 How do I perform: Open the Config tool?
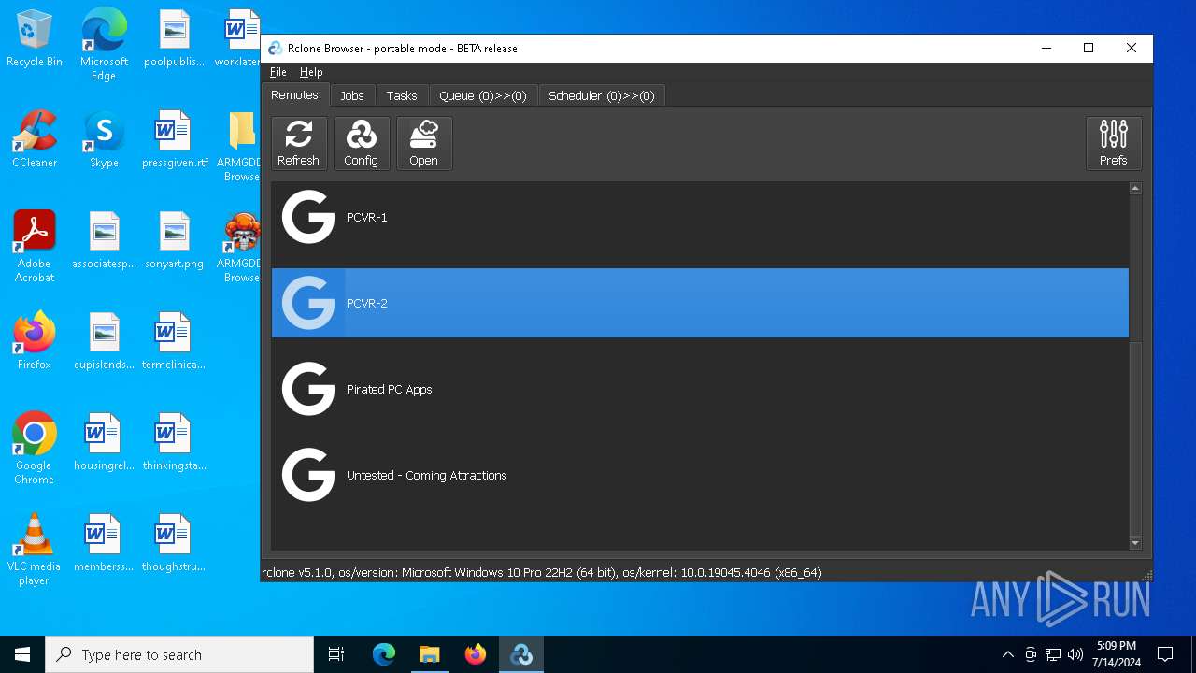362,143
